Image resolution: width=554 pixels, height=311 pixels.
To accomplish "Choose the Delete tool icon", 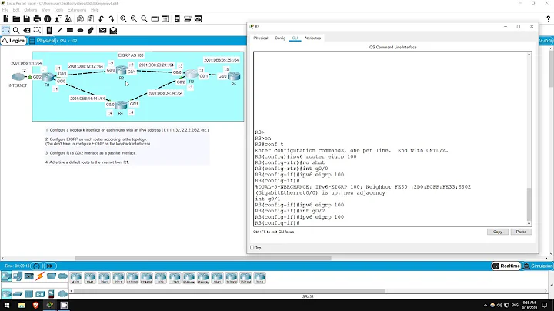I will coord(27,30).
